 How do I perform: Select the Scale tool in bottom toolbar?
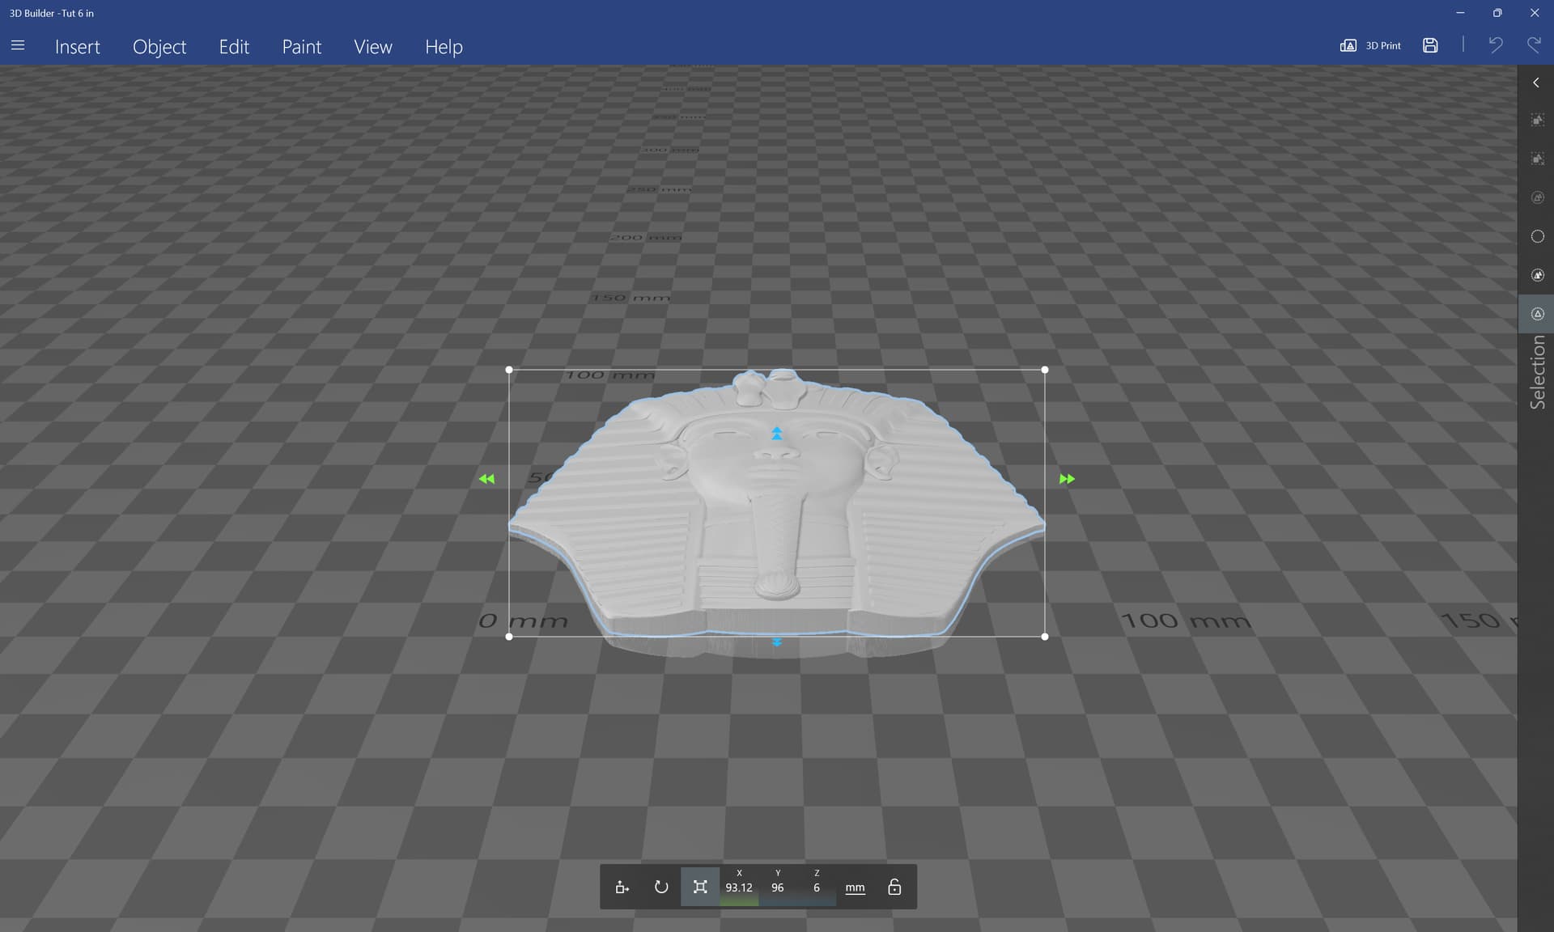tap(700, 887)
